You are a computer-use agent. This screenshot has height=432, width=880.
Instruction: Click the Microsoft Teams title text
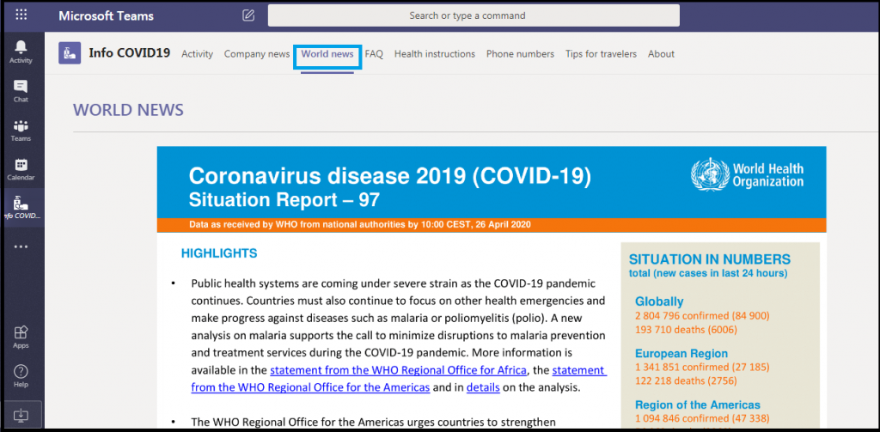(106, 15)
